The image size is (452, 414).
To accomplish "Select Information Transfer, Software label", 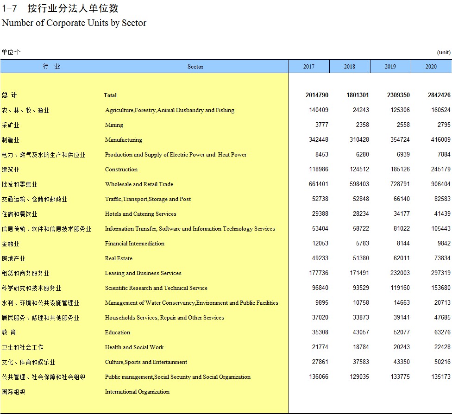I will 190,229.
